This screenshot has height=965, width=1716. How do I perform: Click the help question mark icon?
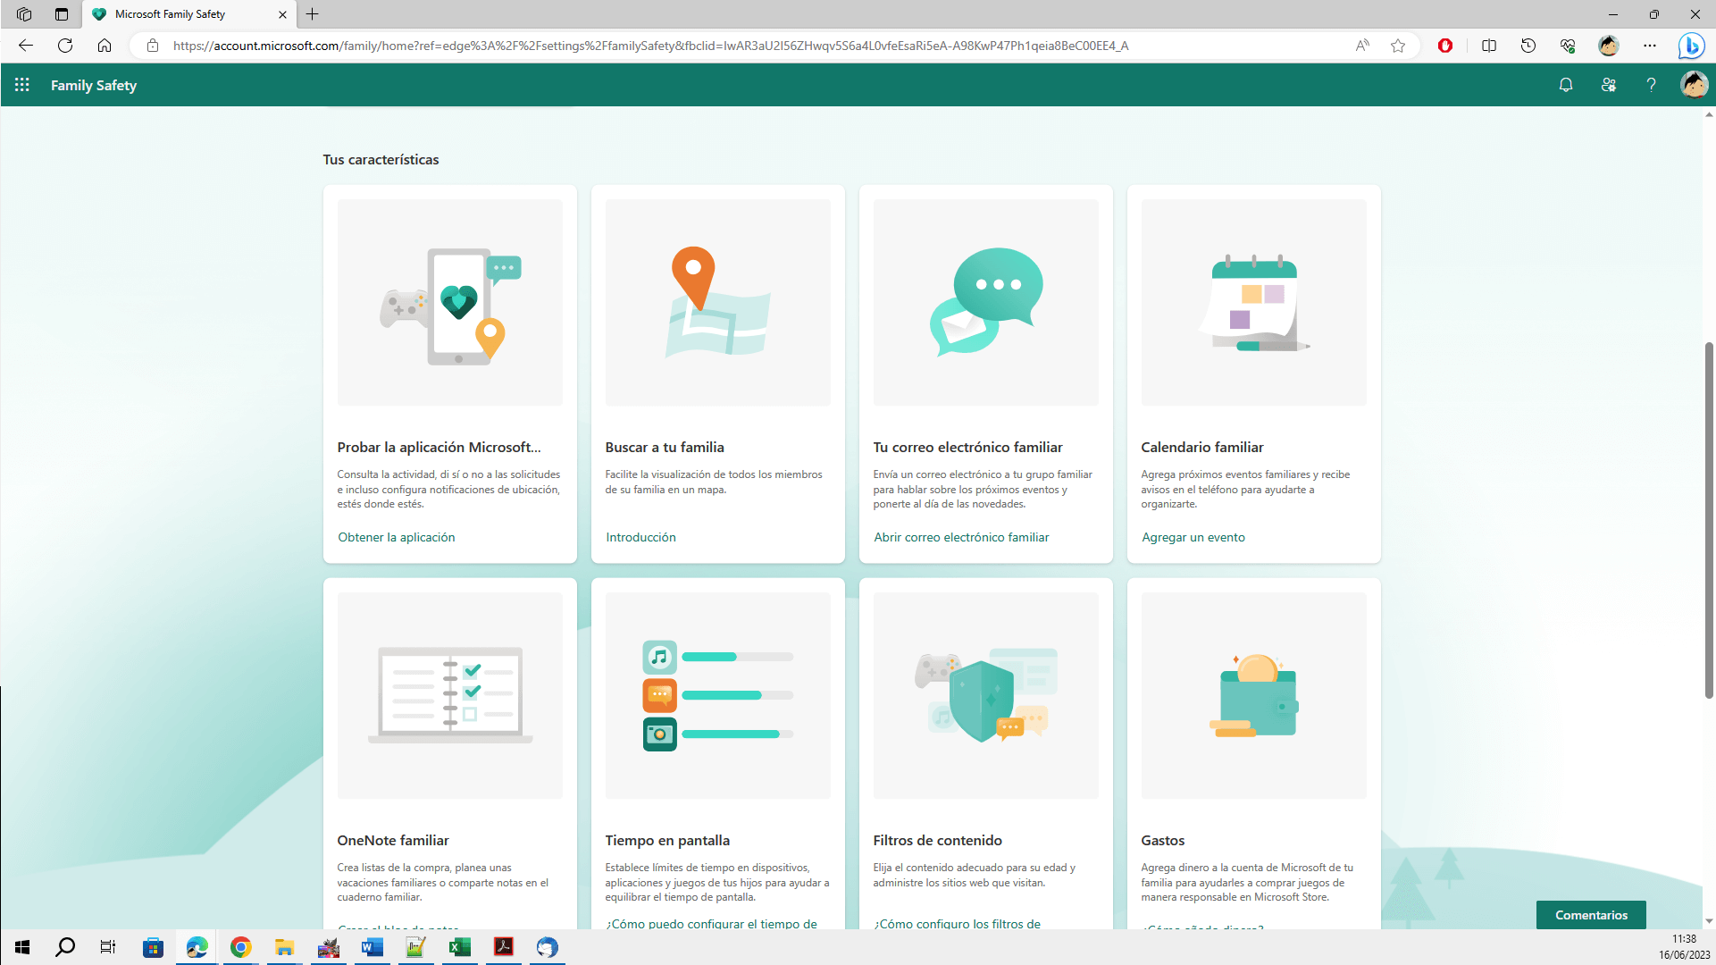(1652, 85)
